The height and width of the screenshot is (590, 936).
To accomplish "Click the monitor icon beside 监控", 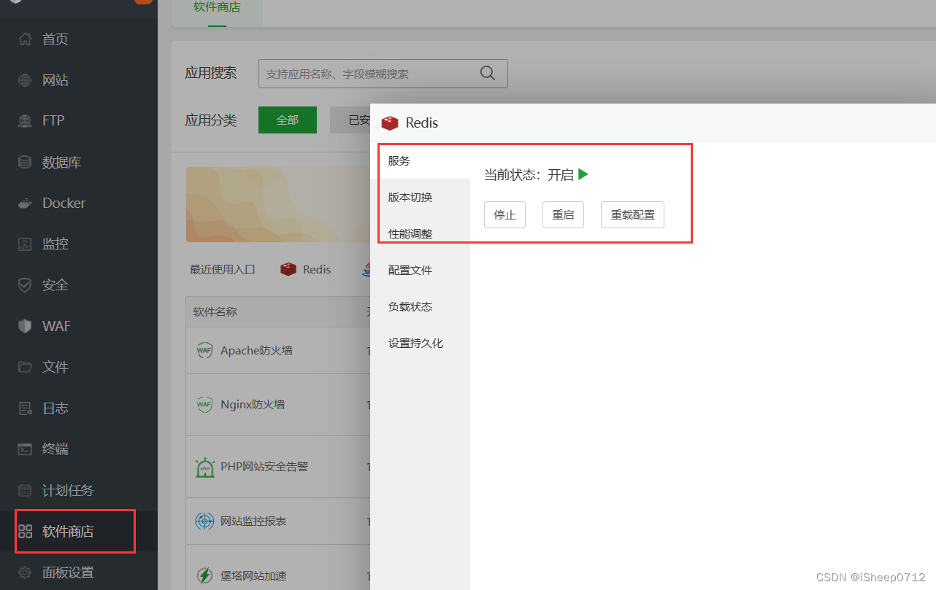I will pyautogui.click(x=26, y=244).
